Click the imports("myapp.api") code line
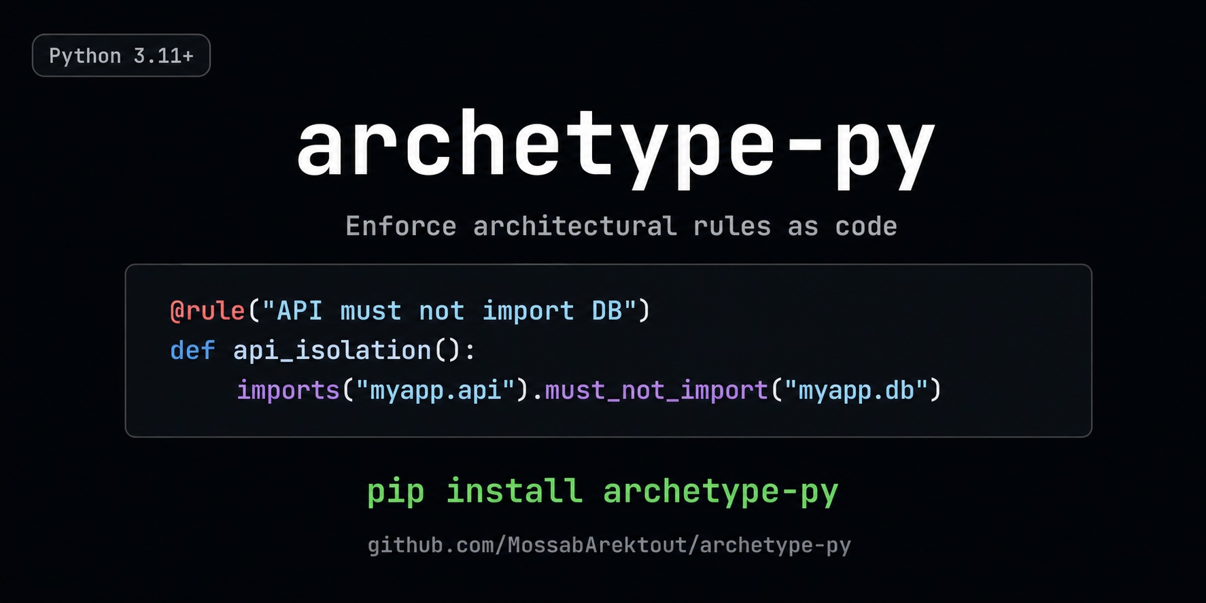The image size is (1206, 603). (589, 390)
